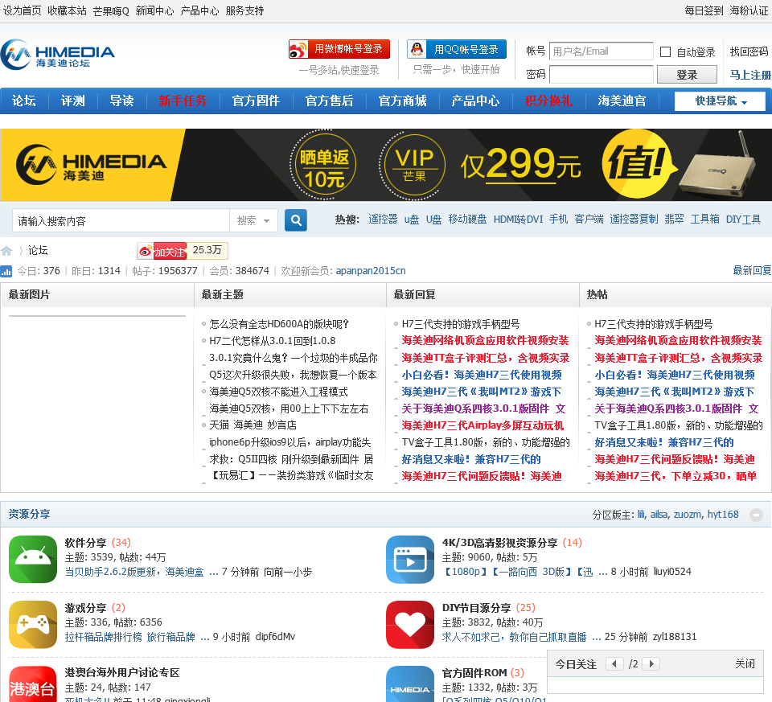Open 新闻中心 in the top bar

click(x=154, y=10)
